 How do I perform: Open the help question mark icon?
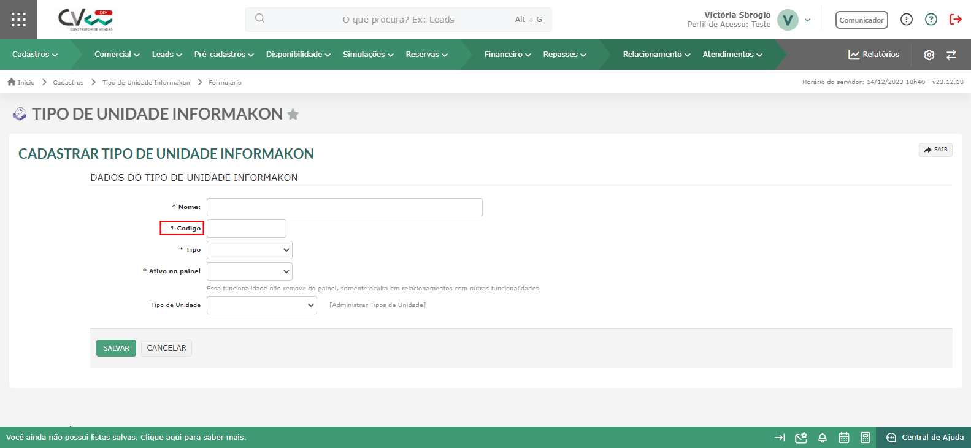[931, 20]
